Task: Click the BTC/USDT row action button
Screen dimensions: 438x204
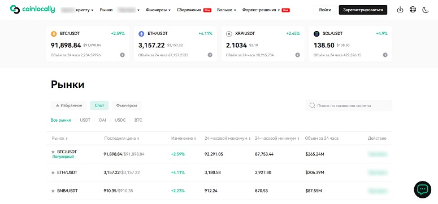Action: pos(378,154)
